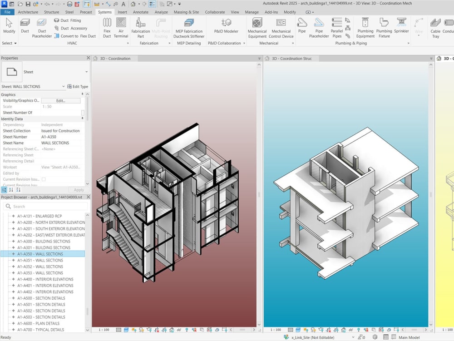Click MEP Fabrication Ductwork Stiffener
Viewport: 454px width, 341px height.
[189, 28]
